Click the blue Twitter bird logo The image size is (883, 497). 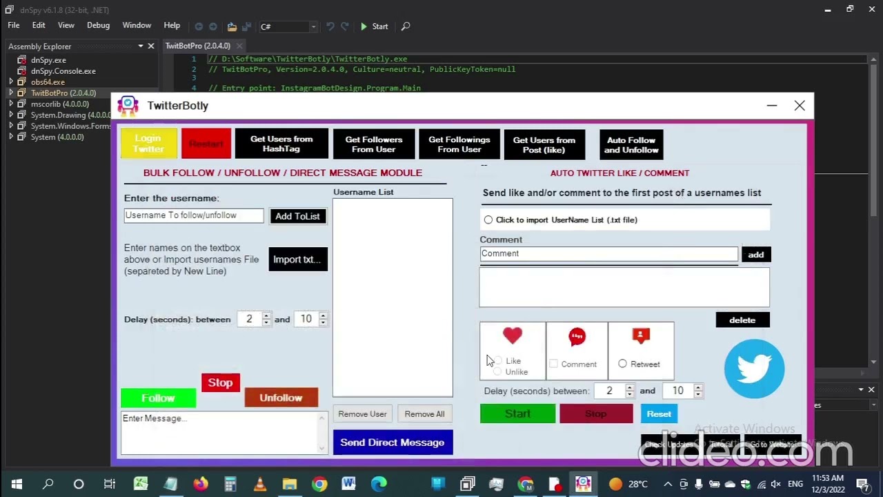[754, 369]
